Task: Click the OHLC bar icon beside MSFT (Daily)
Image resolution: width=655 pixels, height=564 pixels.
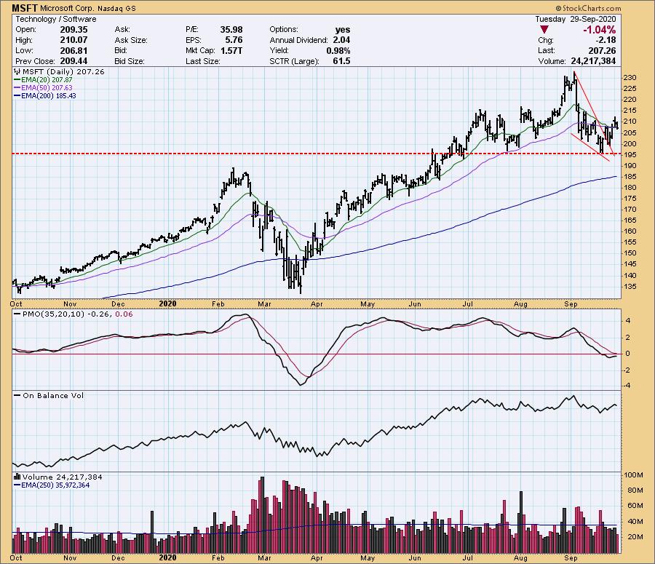Action: click(17, 71)
